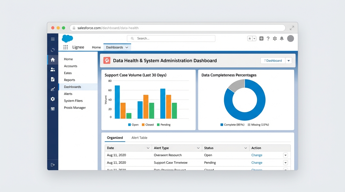
Task: Open the quick-create plus icon
Action: tap(261, 38)
